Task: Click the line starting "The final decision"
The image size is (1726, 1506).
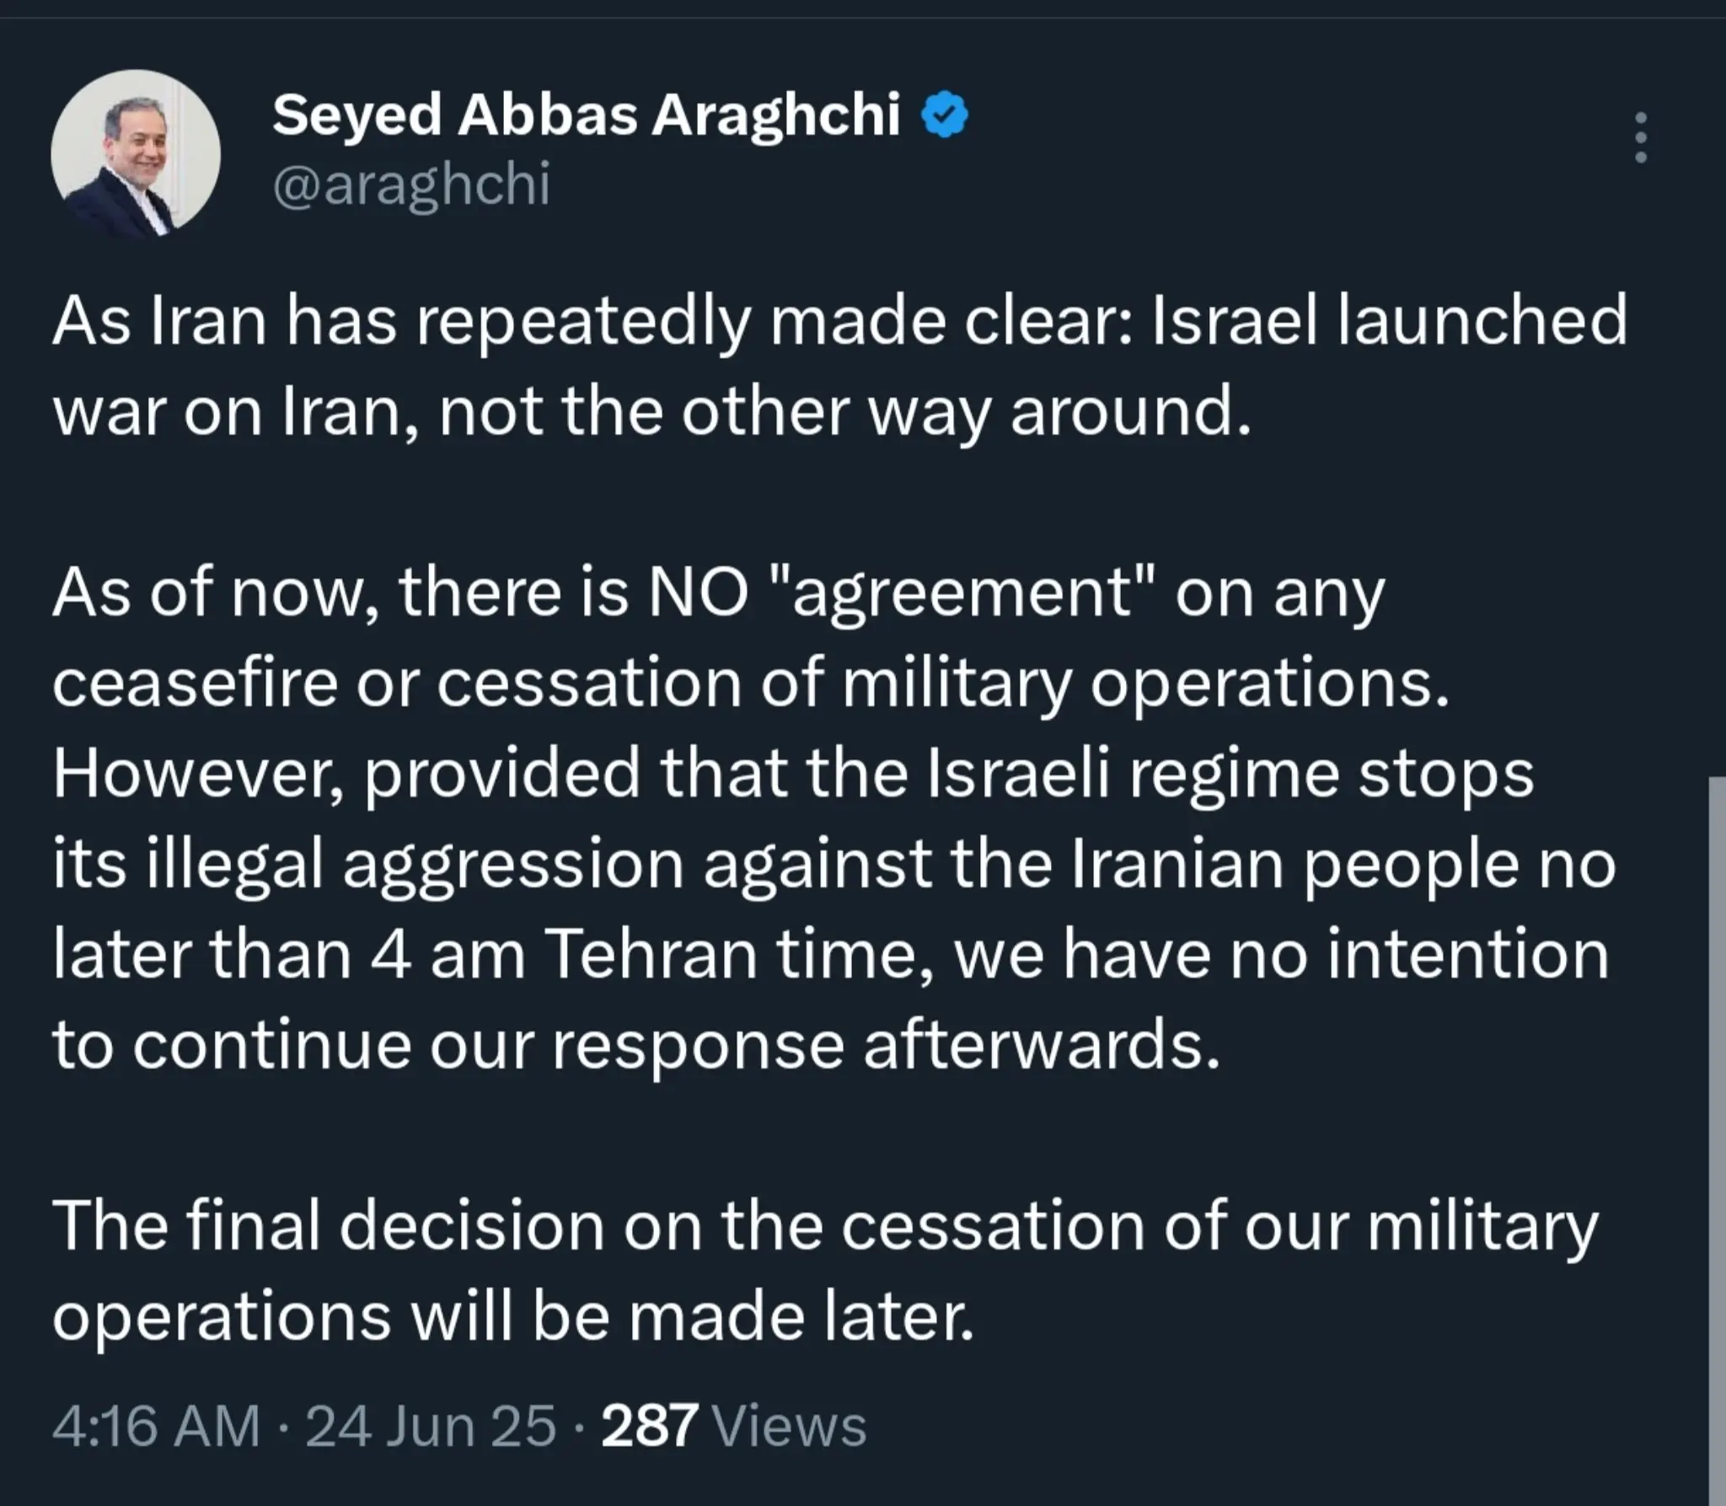Action: tap(824, 1226)
